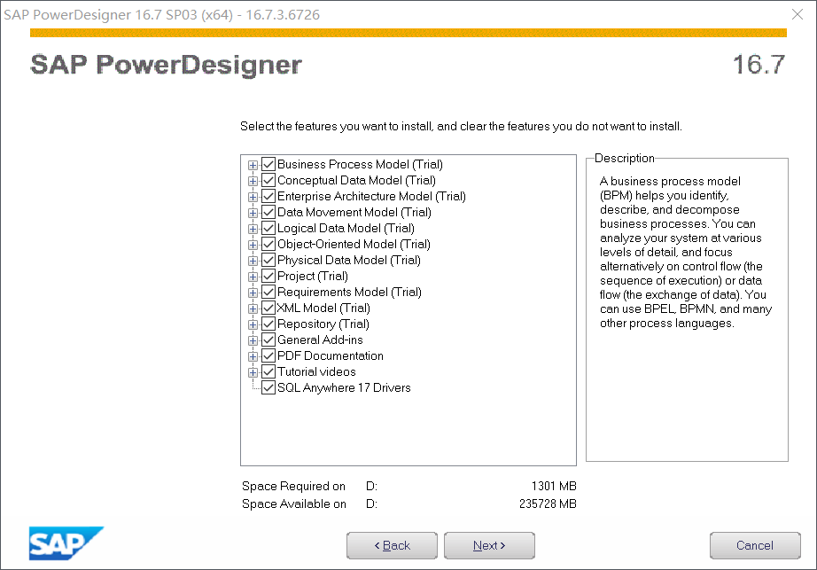The width and height of the screenshot is (817, 570).
Task: Select Physical Data Model (Trial) label
Action: click(349, 260)
